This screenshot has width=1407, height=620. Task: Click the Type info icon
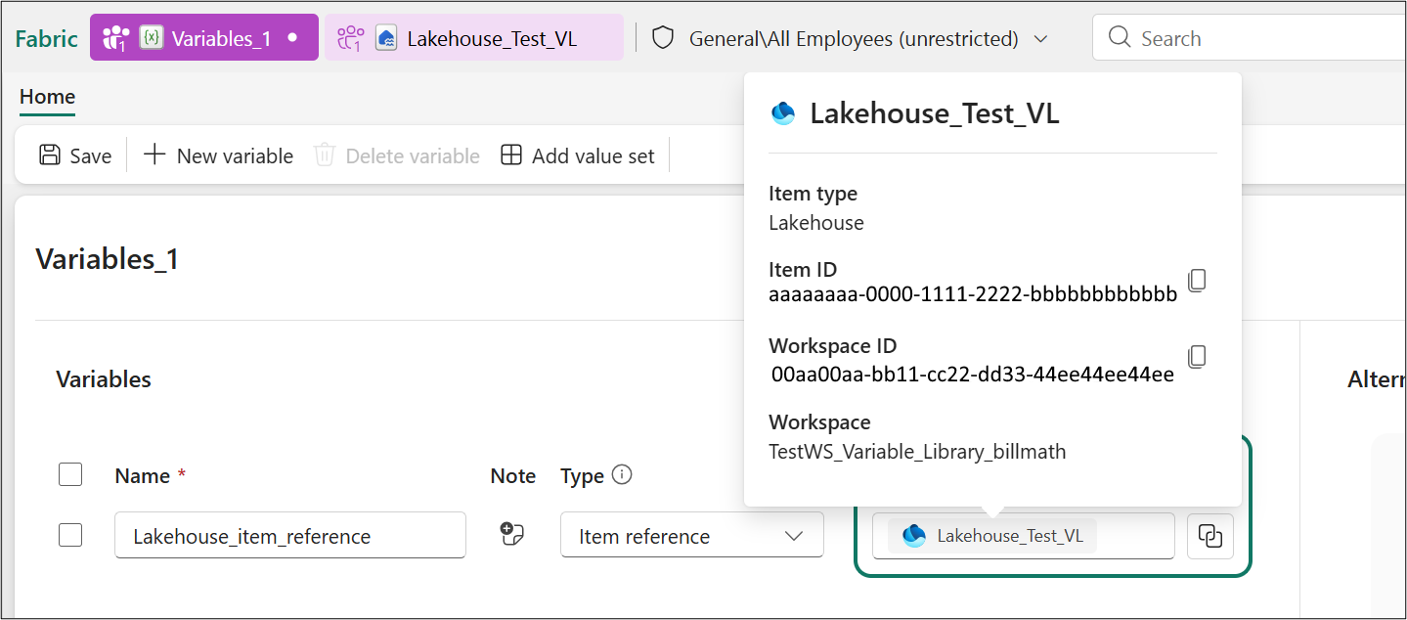[622, 475]
